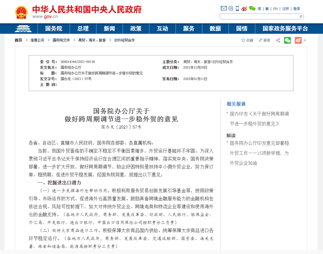This screenshot has height=254, width=323.
Task: Switch language to EN
Action: (275, 9)
